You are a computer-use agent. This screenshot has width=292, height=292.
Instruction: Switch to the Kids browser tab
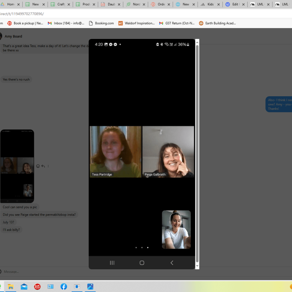[209, 5]
